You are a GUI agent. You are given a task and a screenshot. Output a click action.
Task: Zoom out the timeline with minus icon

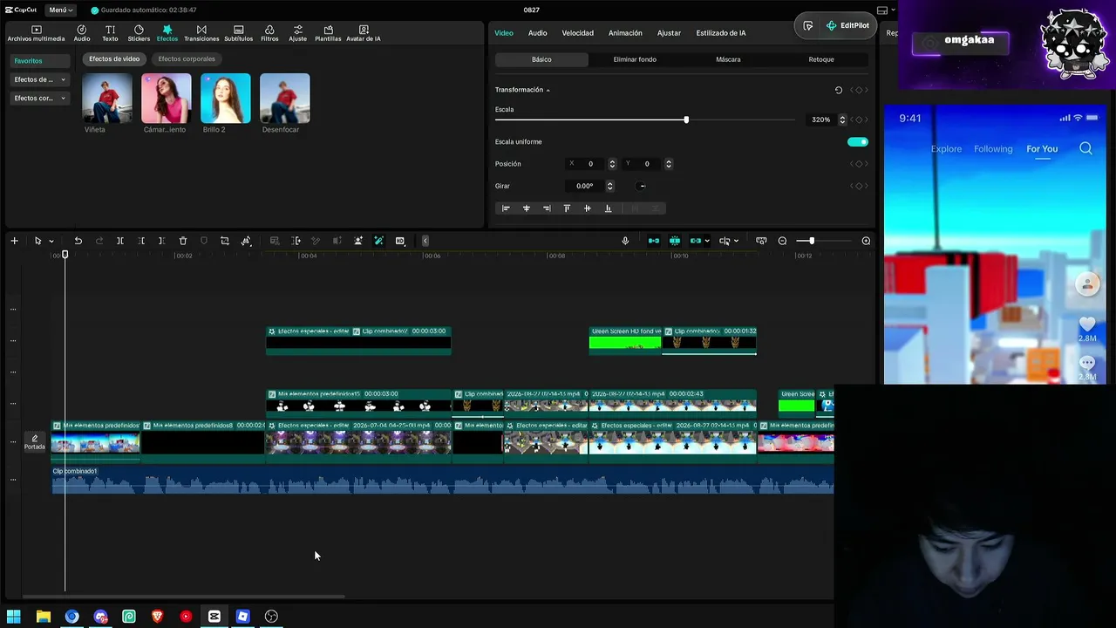coord(782,241)
